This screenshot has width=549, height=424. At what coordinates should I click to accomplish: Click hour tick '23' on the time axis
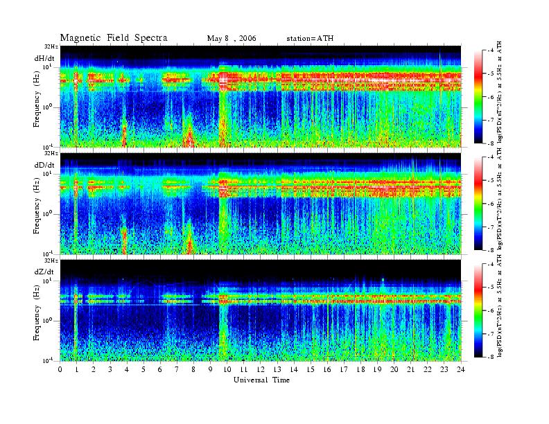pyautogui.click(x=444, y=370)
